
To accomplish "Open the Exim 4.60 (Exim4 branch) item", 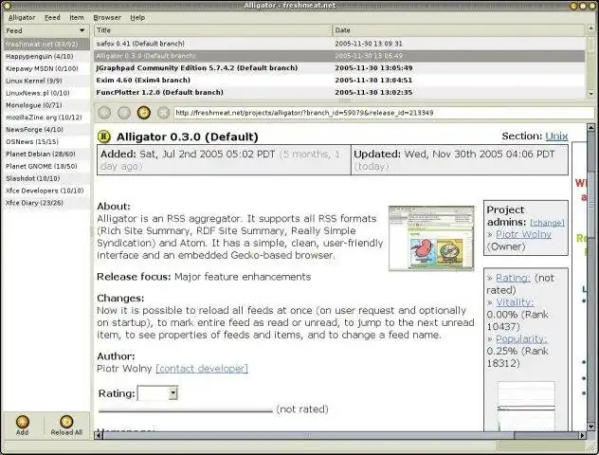I will click(339, 81).
